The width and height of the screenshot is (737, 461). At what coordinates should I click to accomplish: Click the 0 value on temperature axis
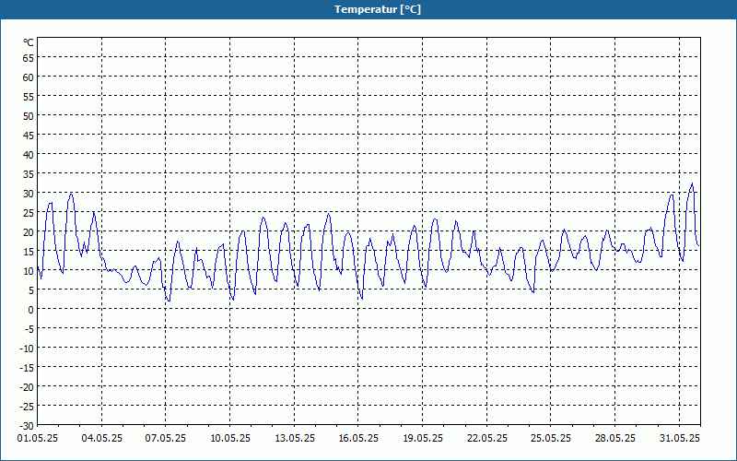coord(31,310)
